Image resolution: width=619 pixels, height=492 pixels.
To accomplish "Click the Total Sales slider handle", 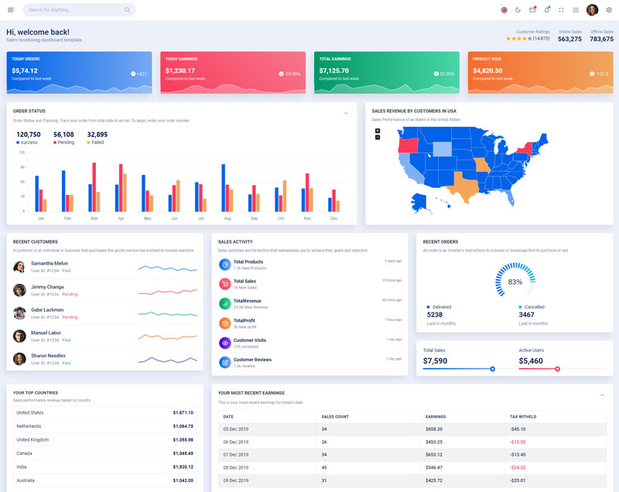I will click(x=492, y=369).
